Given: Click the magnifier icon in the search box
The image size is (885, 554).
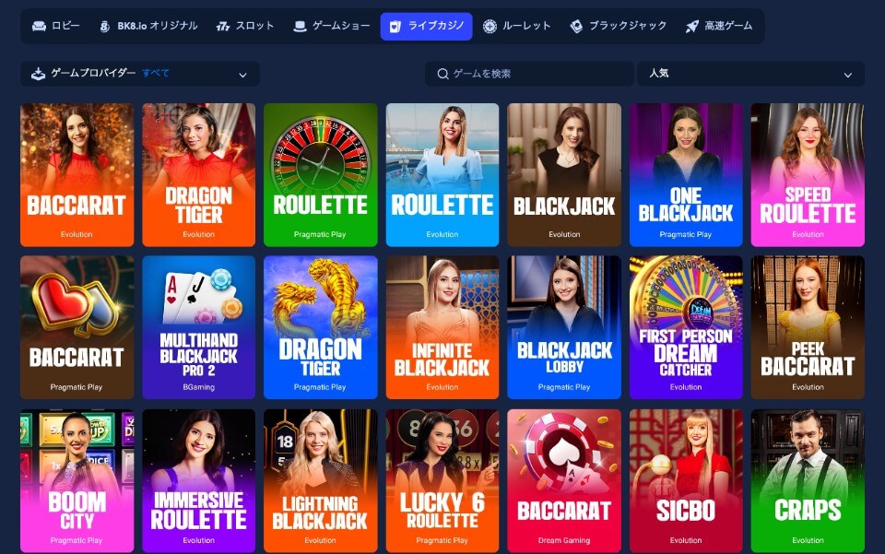Looking at the screenshot, I should 443,74.
